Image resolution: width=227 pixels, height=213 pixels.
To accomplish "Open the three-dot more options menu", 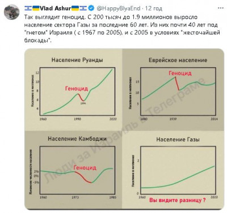I will pos(221,8).
